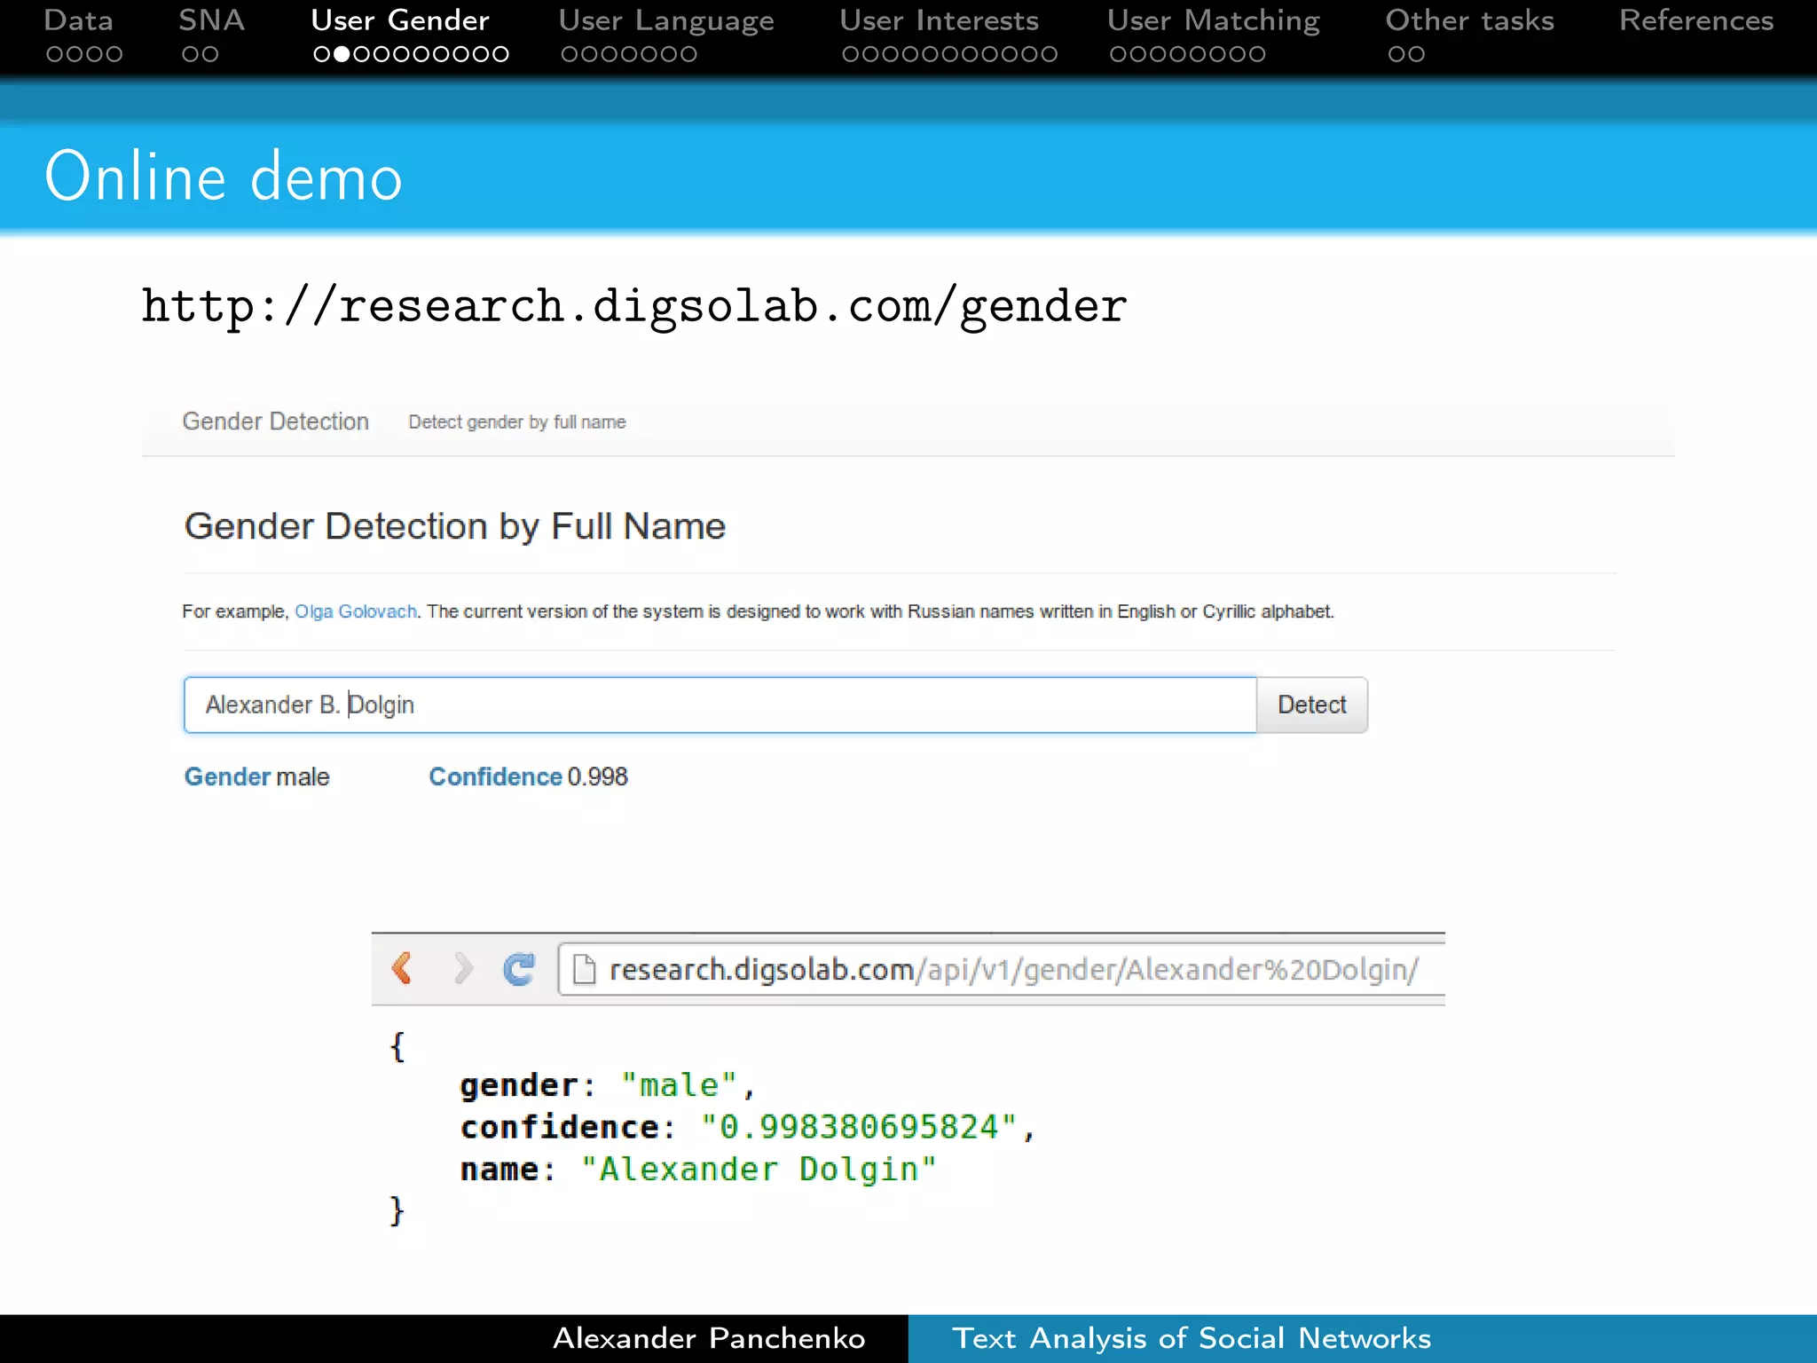Open the User Matching navigation section
This screenshot has width=1817, height=1363.
[x=1214, y=20]
